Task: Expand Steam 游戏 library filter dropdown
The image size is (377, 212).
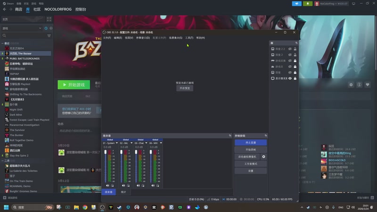Action: tap(40, 28)
